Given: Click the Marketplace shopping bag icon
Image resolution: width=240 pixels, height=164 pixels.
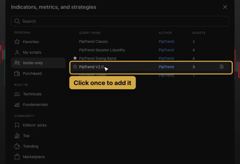Looking at the screenshot, I should pyautogui.click(x=17, y=157).
